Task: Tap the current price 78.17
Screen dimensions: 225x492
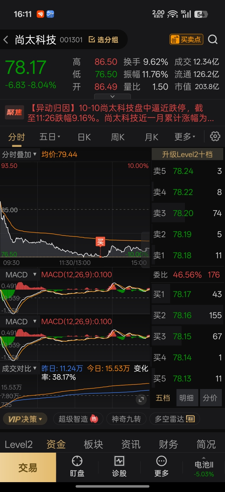Action: point(26,67)
